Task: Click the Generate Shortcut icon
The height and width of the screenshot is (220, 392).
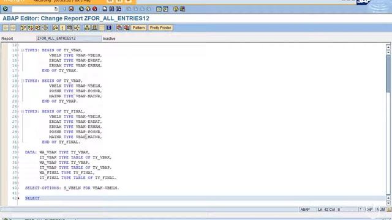Action: 165,9
